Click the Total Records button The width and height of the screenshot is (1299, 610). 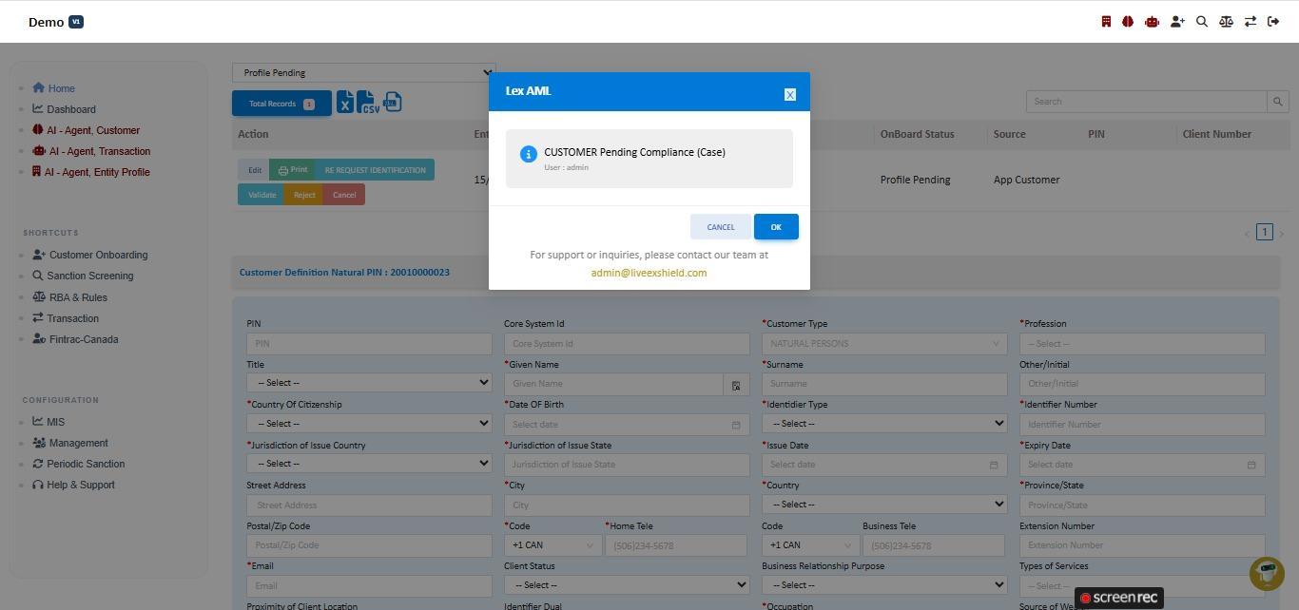[x=281, y=104]
